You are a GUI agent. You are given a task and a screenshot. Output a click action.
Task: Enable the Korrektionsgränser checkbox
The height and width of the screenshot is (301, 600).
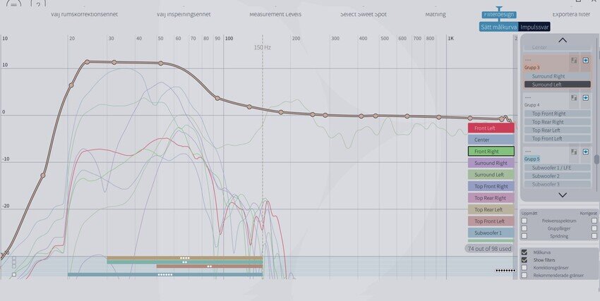[524, 267]
